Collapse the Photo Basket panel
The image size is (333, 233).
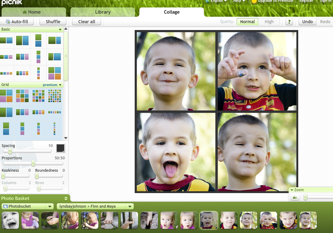[66, 198]
